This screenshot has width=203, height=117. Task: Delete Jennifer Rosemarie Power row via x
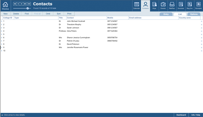click(201, 47)
